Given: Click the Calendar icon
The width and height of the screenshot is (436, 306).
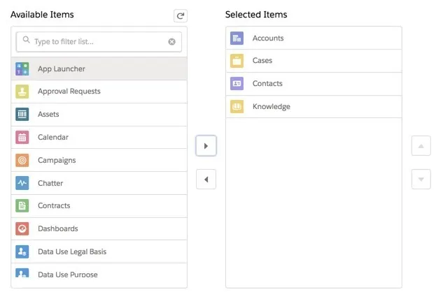Looking at the screenshot, I should click(x=22, y=138).
